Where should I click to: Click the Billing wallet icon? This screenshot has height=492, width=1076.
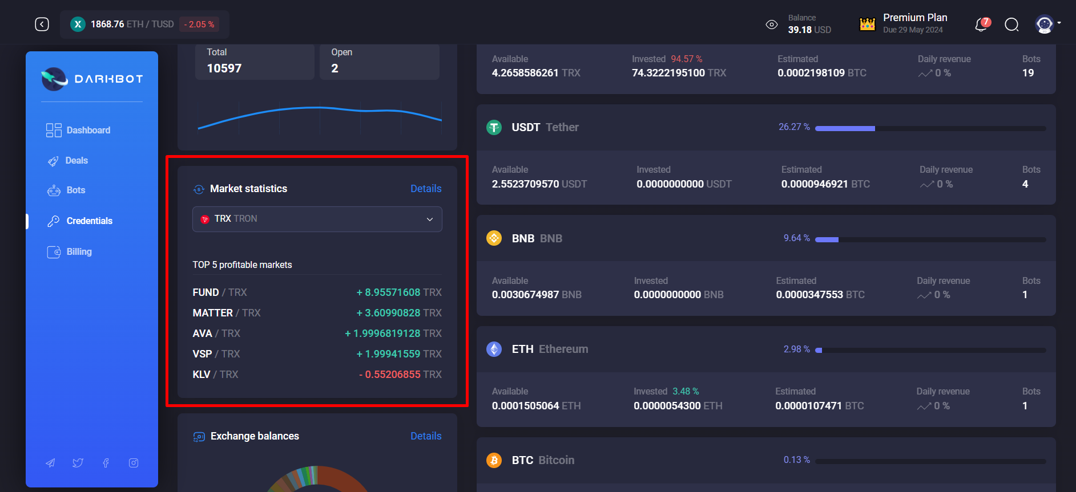tap(54, 252)
